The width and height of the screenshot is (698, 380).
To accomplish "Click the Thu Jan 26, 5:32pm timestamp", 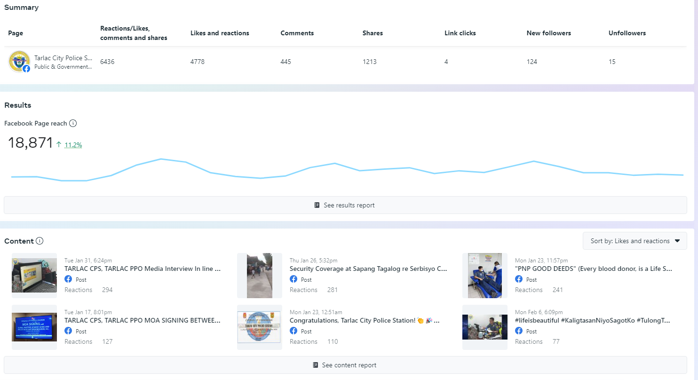I will point(314,261).
